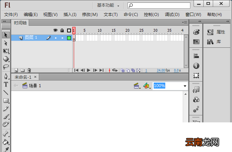Delete layer with trash icon
This screenshot has width=232, height=152.
tap(29, 70)
